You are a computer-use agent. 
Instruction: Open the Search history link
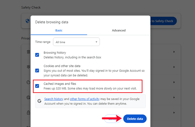pyautogui.click(x=54, y=99)
